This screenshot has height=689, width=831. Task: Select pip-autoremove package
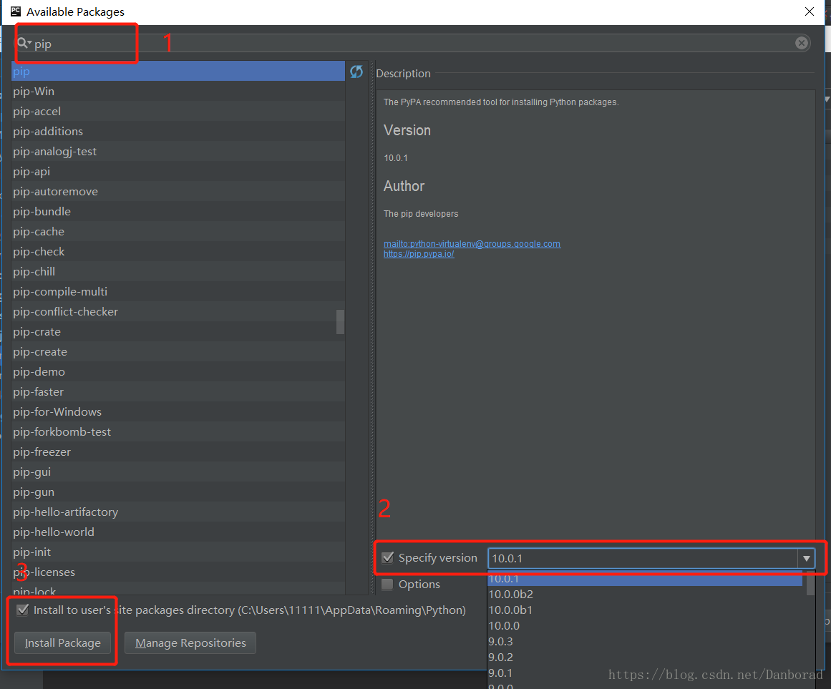[x=178, y=191]
